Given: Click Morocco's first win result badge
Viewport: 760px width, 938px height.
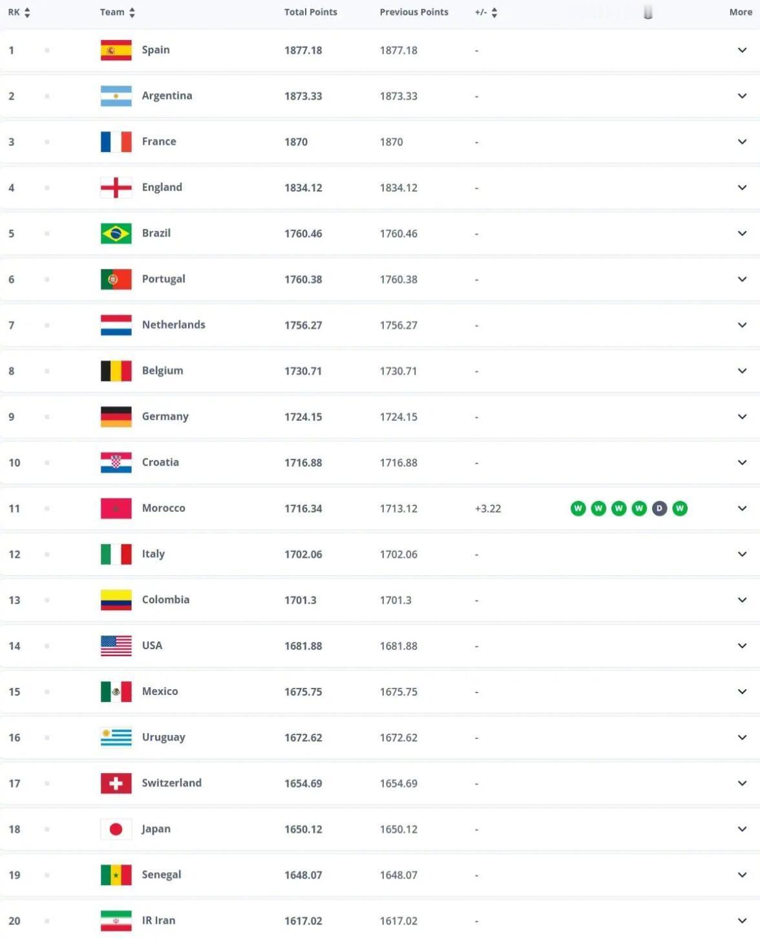Looking at the screenshot, I should tap(578, 509).
